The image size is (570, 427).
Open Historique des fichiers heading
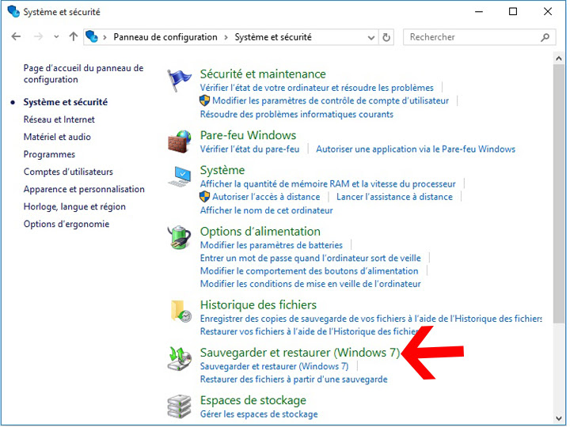tap(258, 305)
